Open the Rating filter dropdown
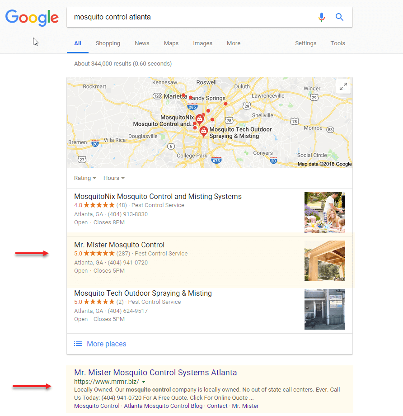Viewport: 403px width, 416px height. (x=85, y=178)
